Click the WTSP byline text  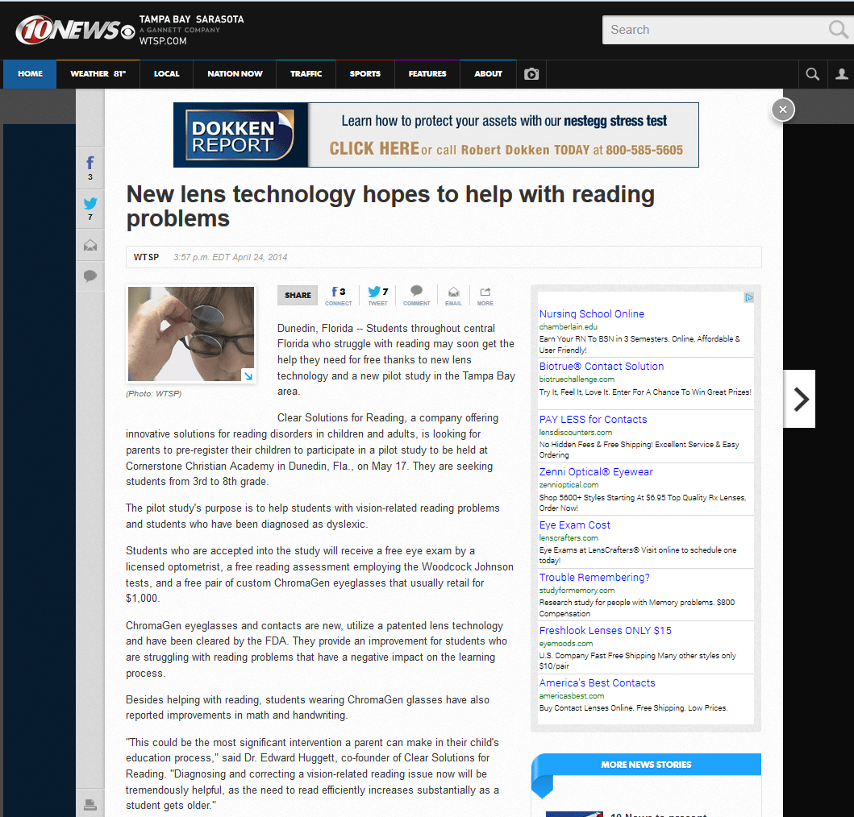pos(146,257)
